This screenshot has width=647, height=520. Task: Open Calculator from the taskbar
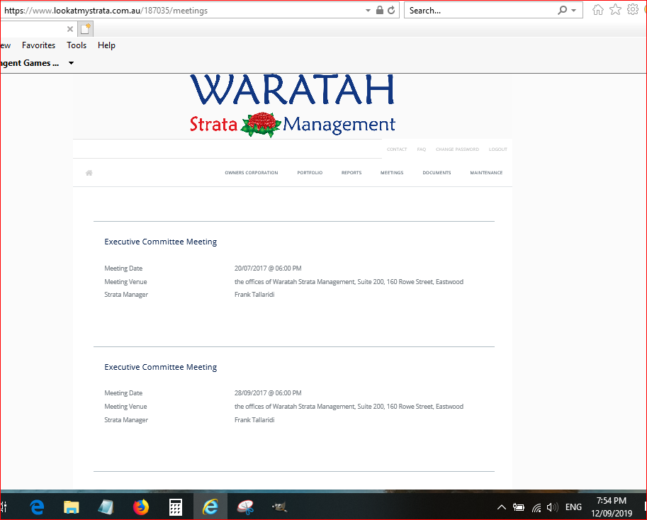[x=175, y=507]
